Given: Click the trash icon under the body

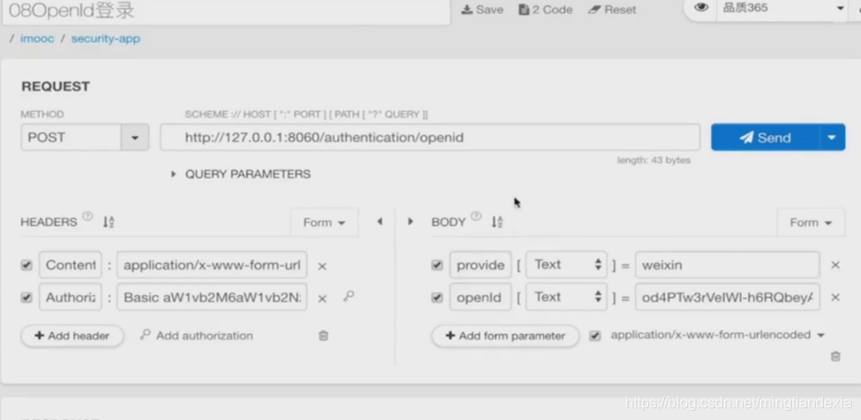Looking at the screenshot, I should (835, 356).
